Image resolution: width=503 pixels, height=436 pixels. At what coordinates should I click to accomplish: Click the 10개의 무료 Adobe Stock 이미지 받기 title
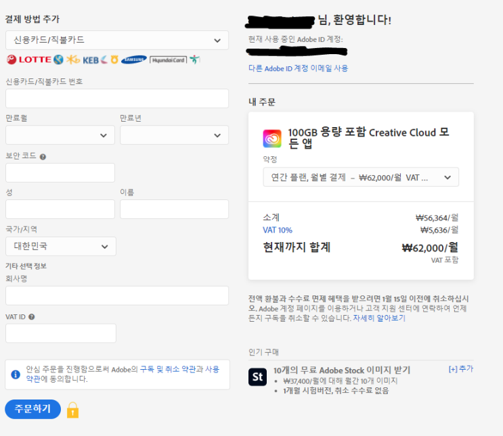(342, 370)
